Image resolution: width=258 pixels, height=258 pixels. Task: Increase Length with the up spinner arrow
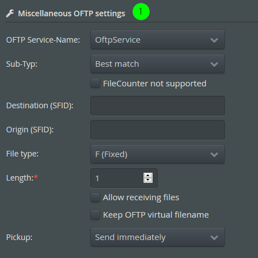148,176
